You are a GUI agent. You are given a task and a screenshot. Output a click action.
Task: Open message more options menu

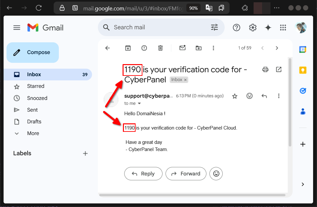279,96
